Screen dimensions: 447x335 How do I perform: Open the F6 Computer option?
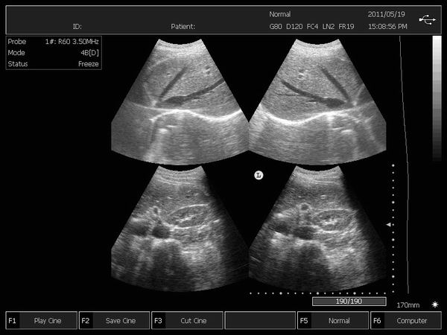(x=405, y=321)
